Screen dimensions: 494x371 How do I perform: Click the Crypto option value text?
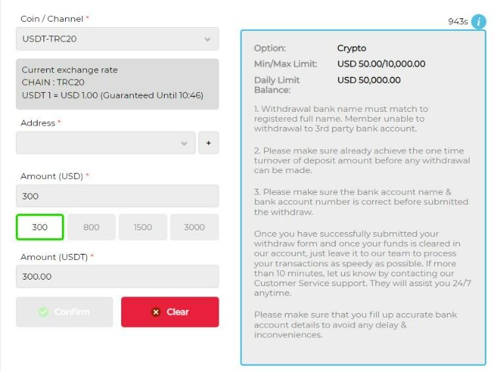pyautogui.click(x=352, y=48)
